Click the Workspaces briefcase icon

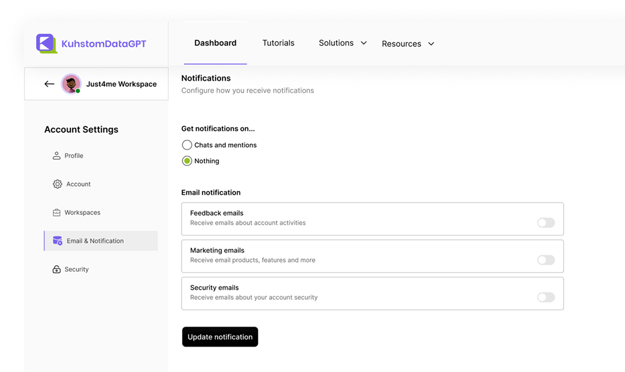(56, 212)
